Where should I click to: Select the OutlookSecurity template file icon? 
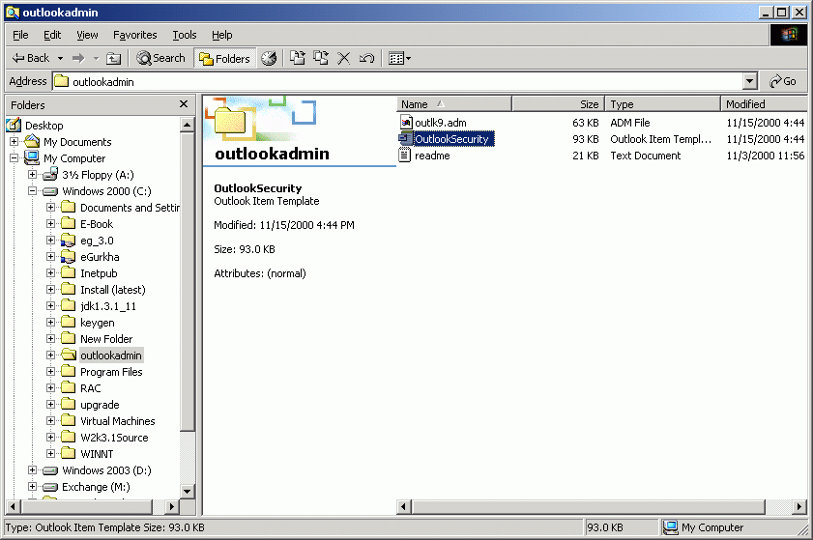pos(405,138)
